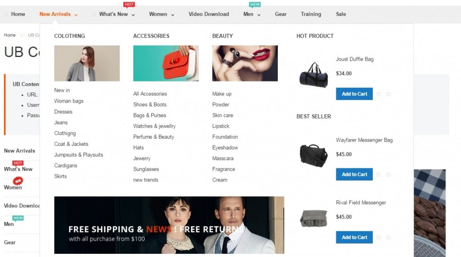Click the NEW badge above Men menu
The height and width of the screenshot is (257, 461).
tap(255, 5)
